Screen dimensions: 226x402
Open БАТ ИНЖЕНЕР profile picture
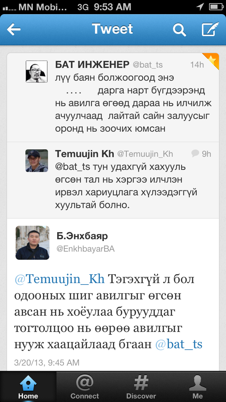37,71
